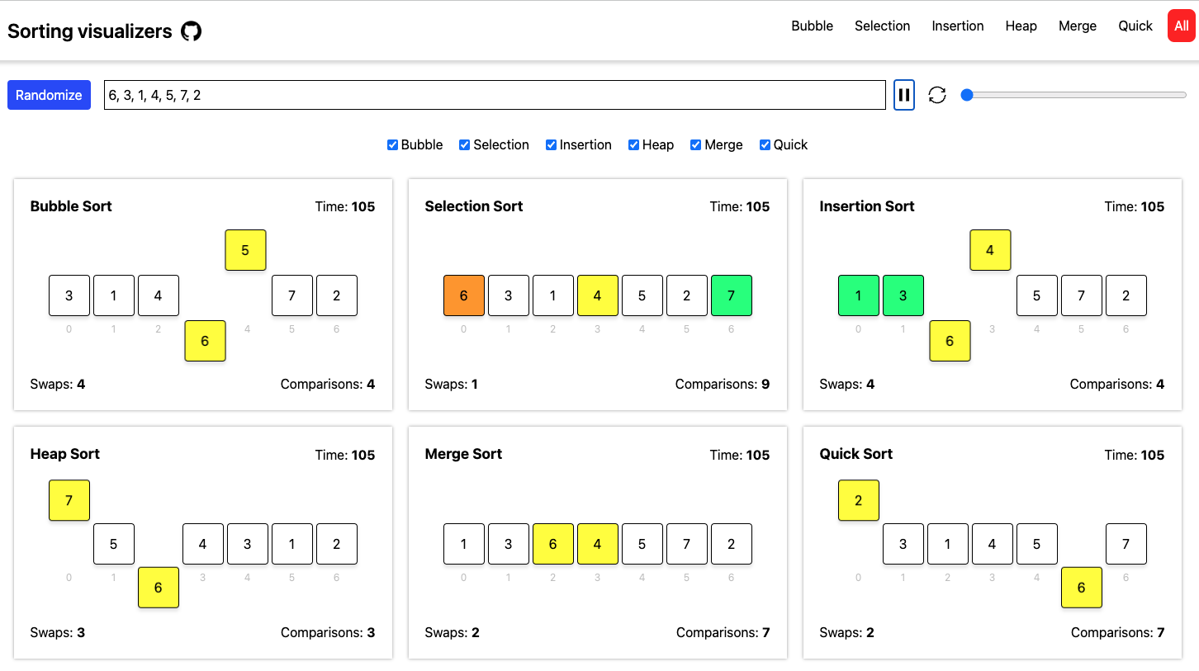Click Insertion Sort's Swaps: 4 text
The height and width of the screenshot is (671, 1199).
click(847, 384)
